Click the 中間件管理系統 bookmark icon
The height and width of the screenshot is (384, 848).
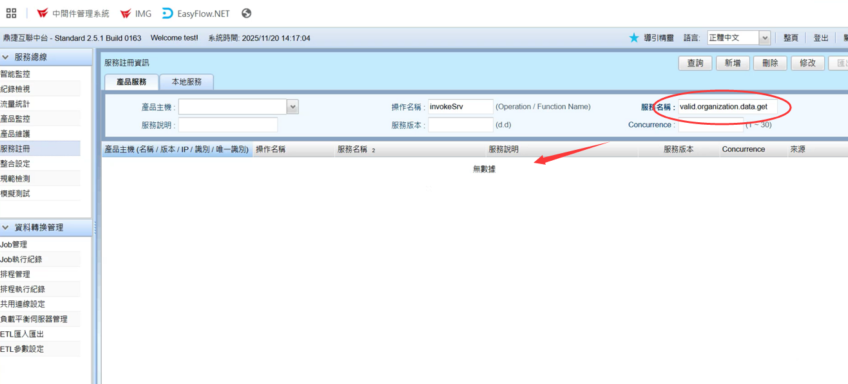pyautogui.click(x=43, y=14)
